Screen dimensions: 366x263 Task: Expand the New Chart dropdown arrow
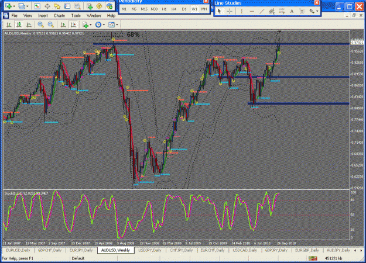15,6
